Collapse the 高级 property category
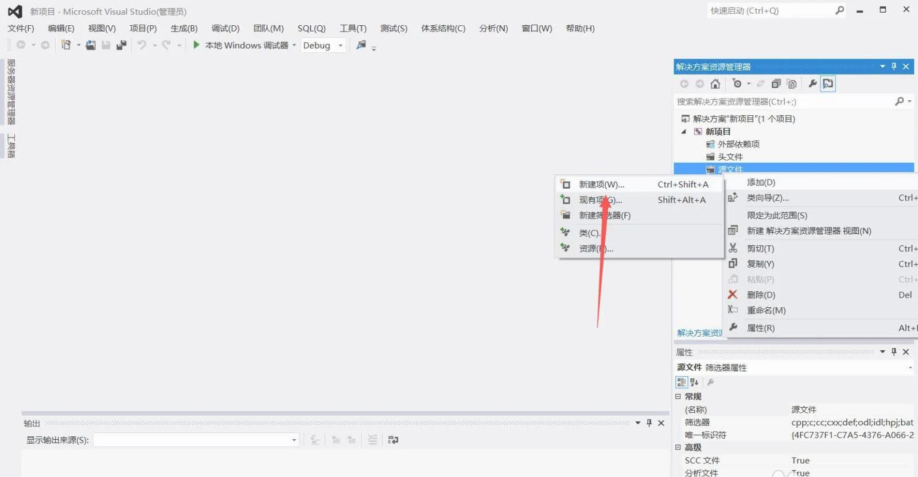Viewport: 918px width, 477px height. tap(678, 447)
